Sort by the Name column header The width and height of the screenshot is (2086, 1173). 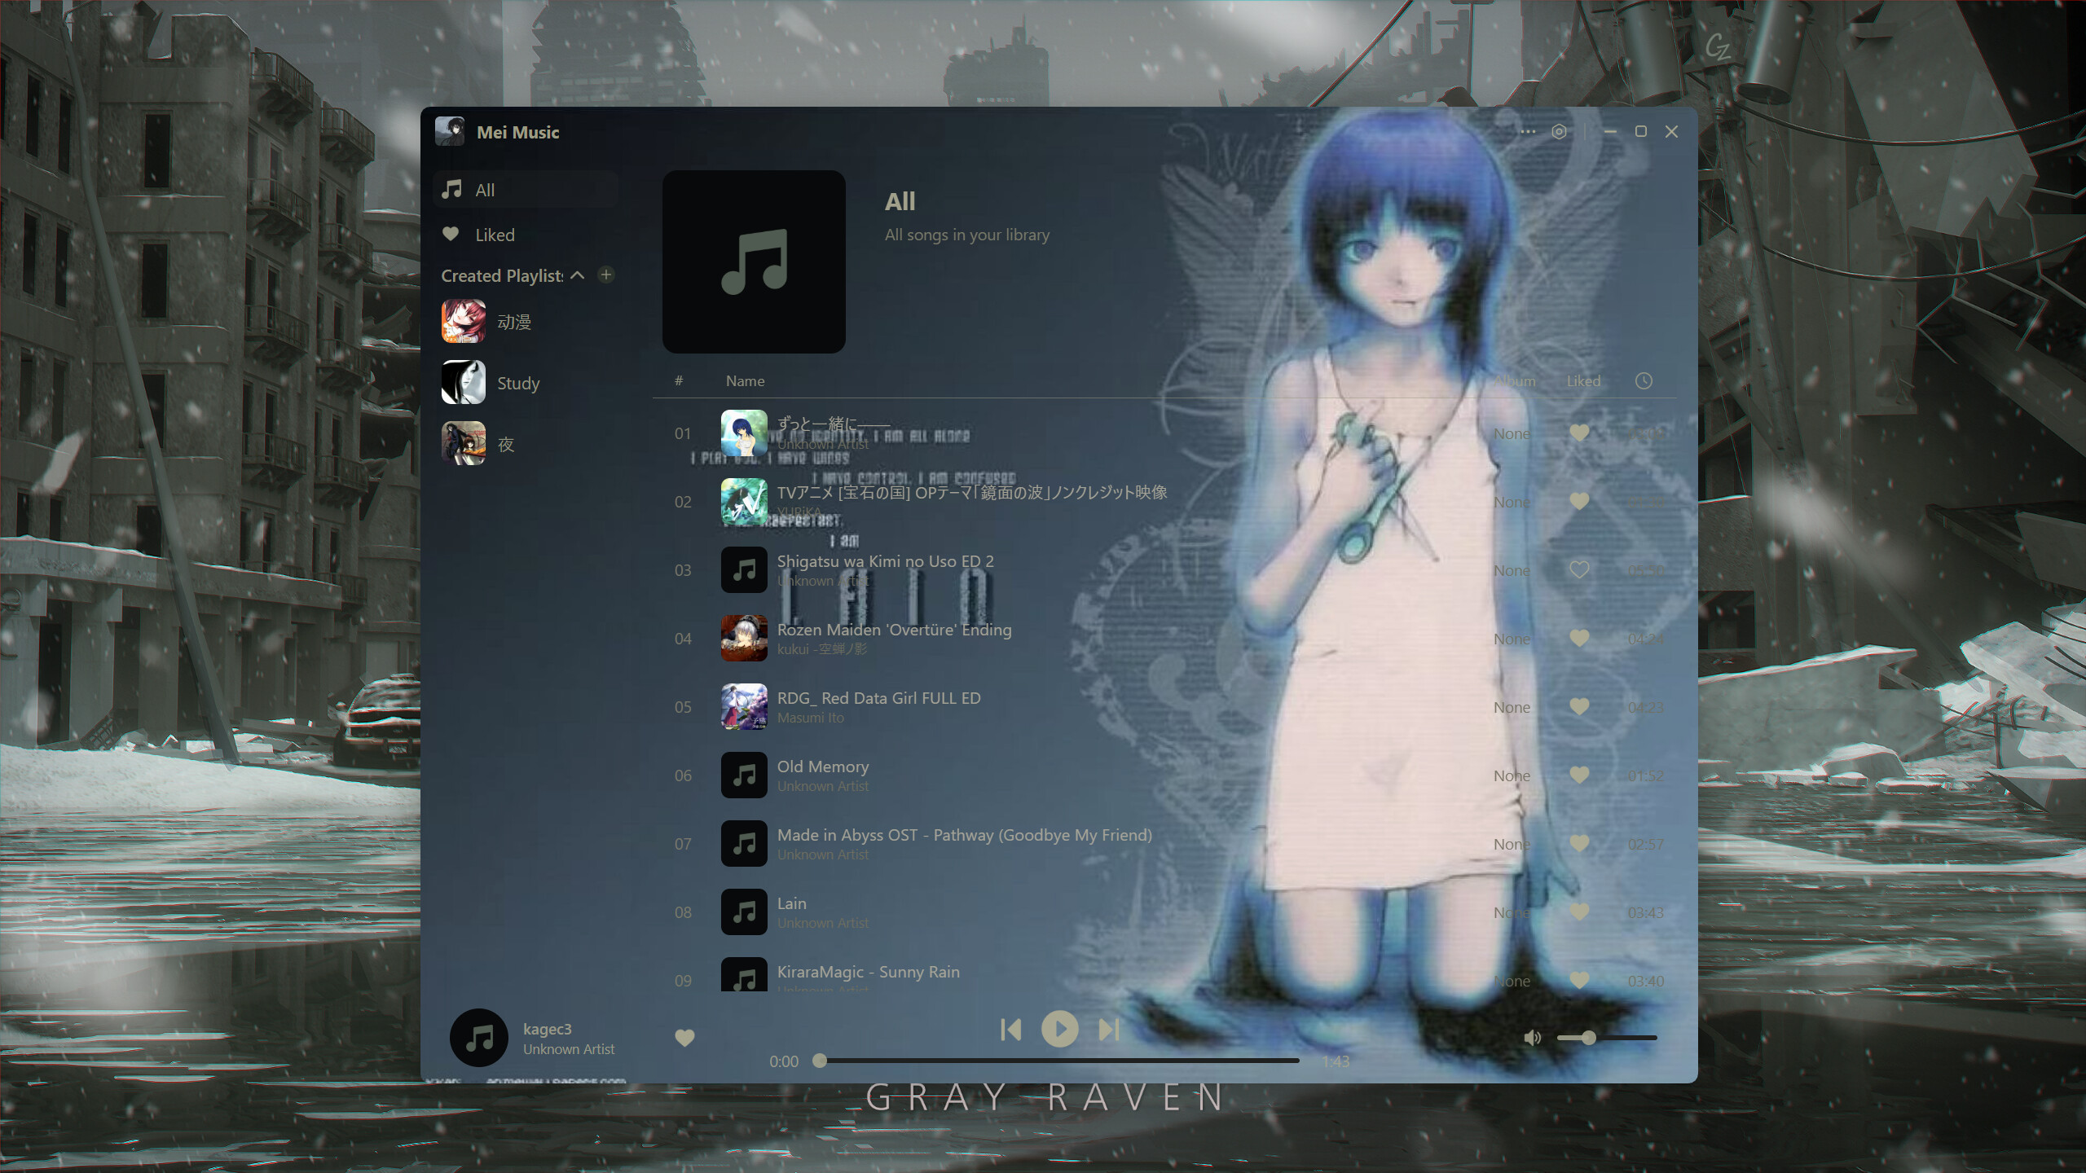(x=745, y=380)
